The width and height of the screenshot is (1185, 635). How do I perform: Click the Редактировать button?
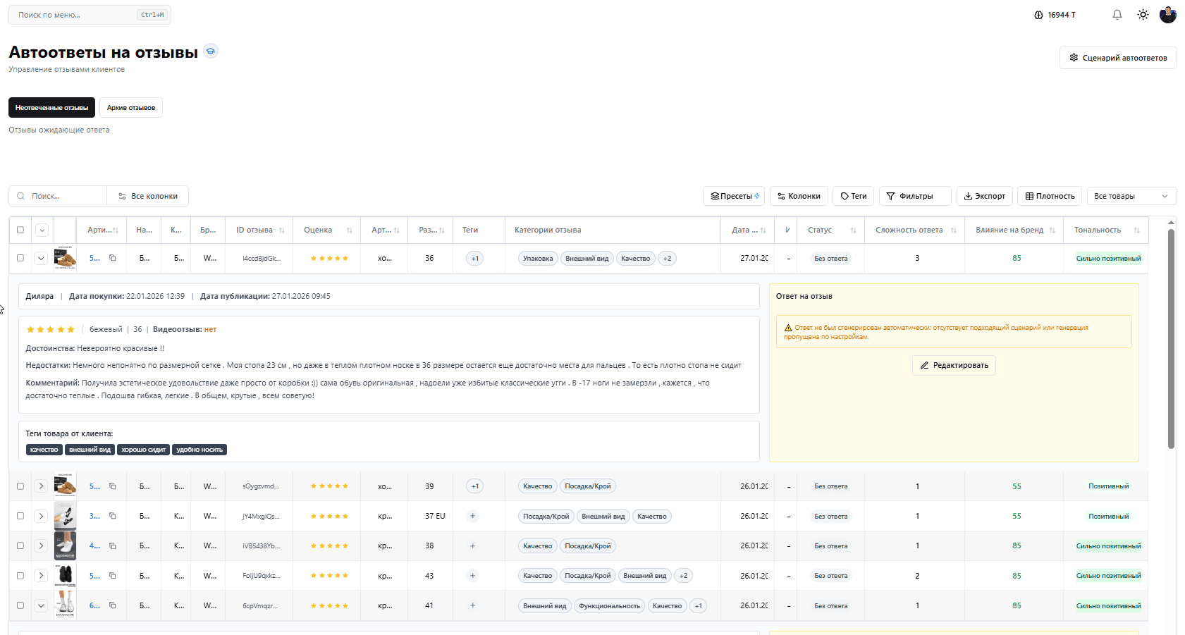point(953,365)
